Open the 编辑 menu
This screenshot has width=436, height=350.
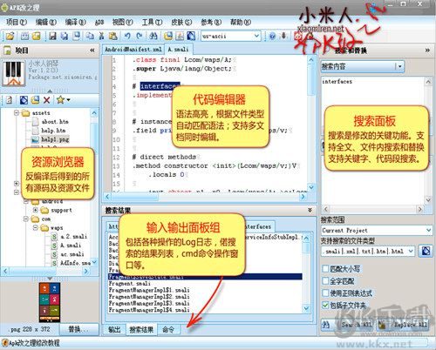coord(46,22)
